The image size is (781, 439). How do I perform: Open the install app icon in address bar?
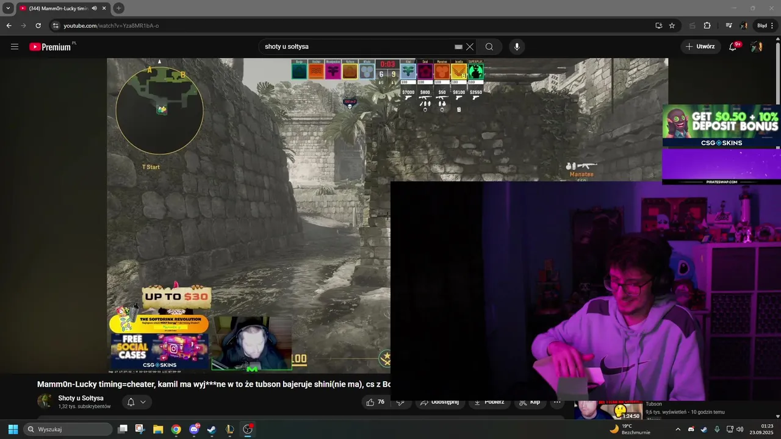658,26
